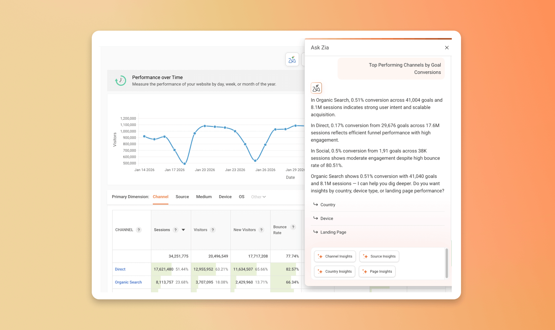The width and height of the screenshot is (555, 330).
Task: Click the Page Insights button
Action: [x=377, y=272]
